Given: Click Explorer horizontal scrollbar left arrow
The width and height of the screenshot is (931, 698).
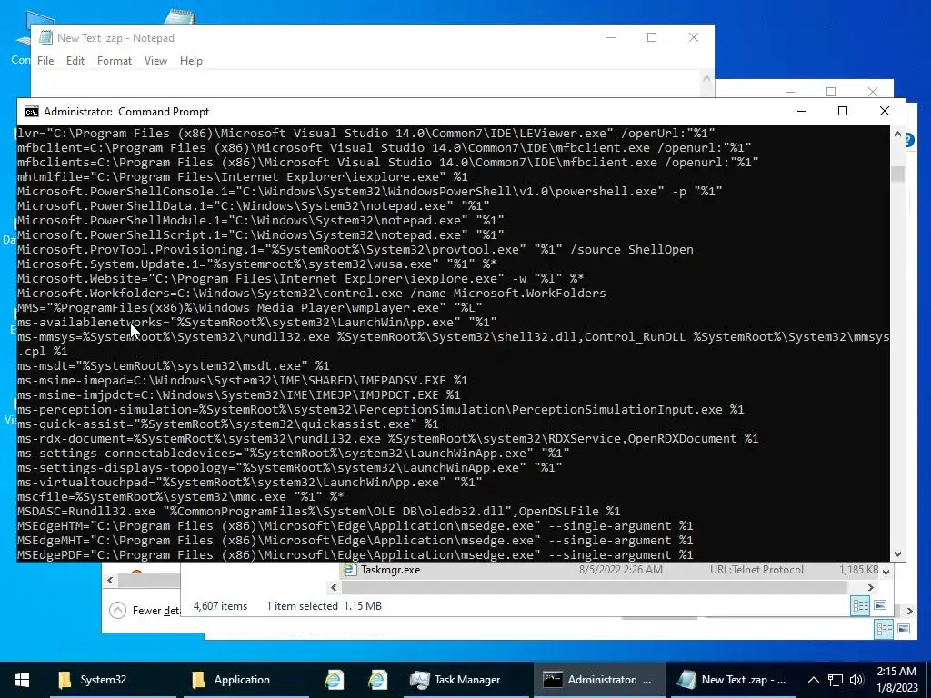Looking at the screenshot, I should point(334,588).
